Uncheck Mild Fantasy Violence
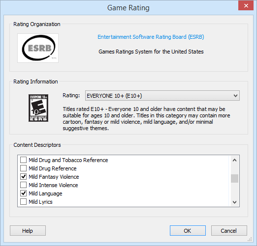The width and height of the screenshot is (257, 246). click(23, 177)
